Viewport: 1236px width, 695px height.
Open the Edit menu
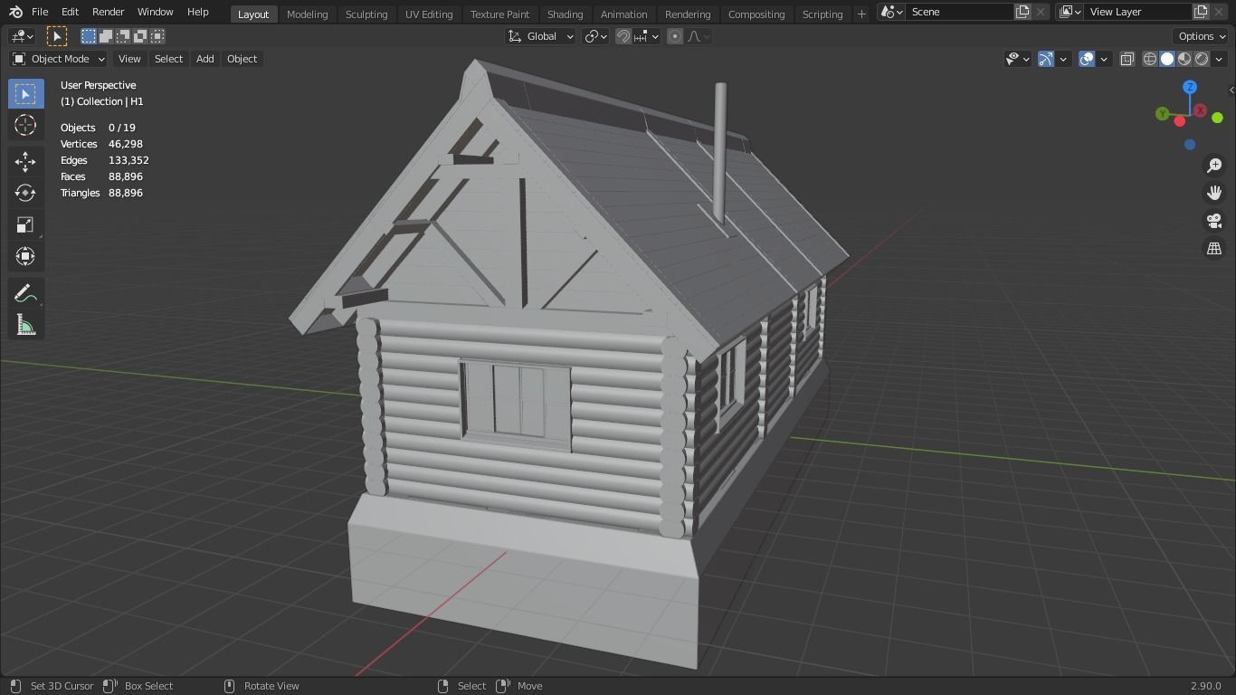point(70,12)
